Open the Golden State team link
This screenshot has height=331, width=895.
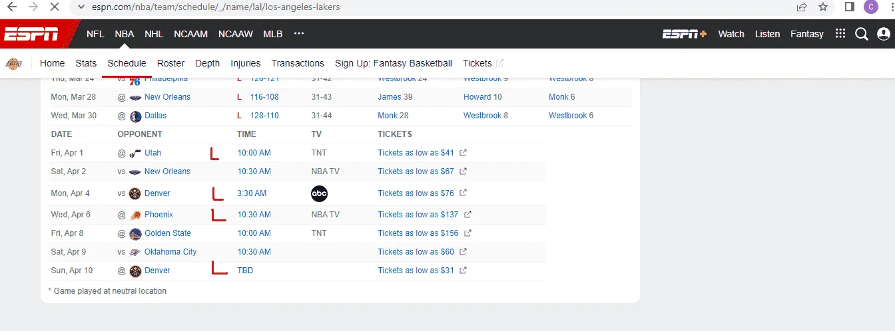coord(168,233)
